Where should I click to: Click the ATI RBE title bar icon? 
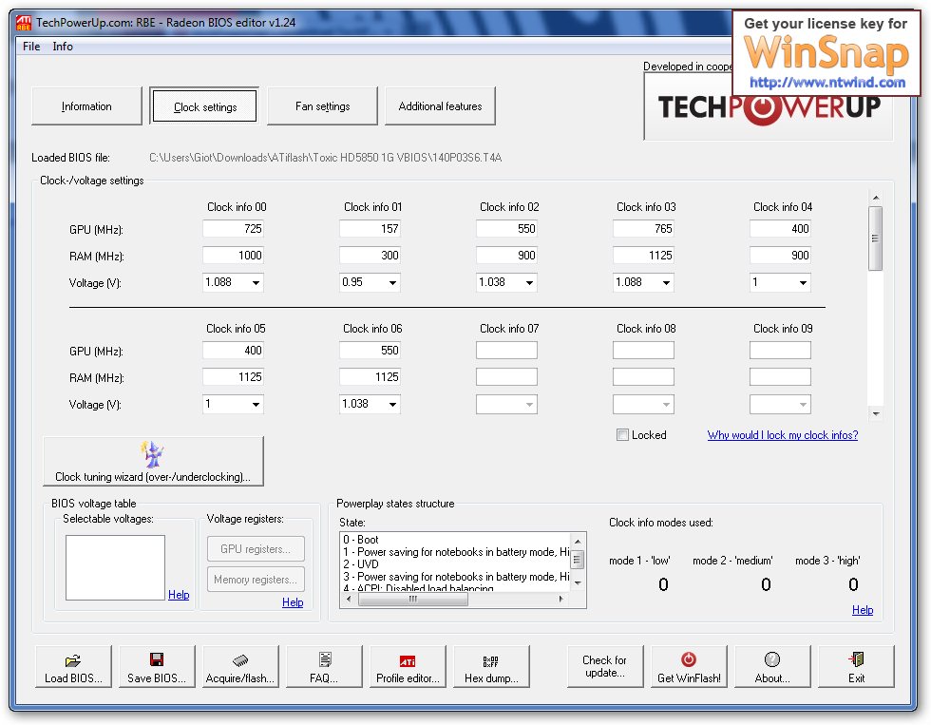tap(23, 23)
